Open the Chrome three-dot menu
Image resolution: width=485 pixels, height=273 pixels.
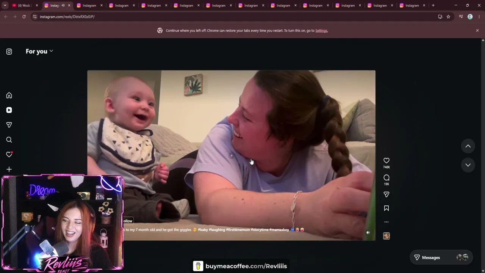coord(479,17)
